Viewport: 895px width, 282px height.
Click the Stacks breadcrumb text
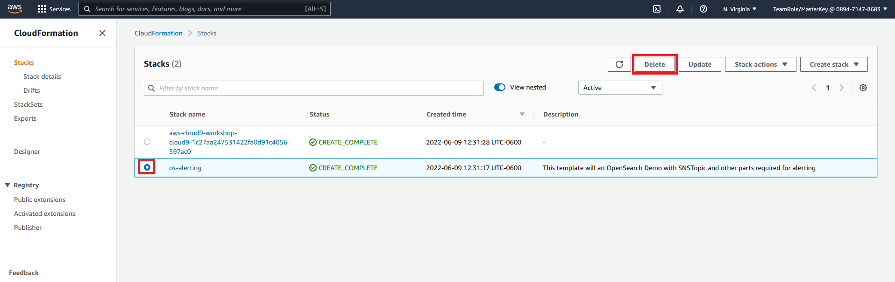tap(207, 33)
